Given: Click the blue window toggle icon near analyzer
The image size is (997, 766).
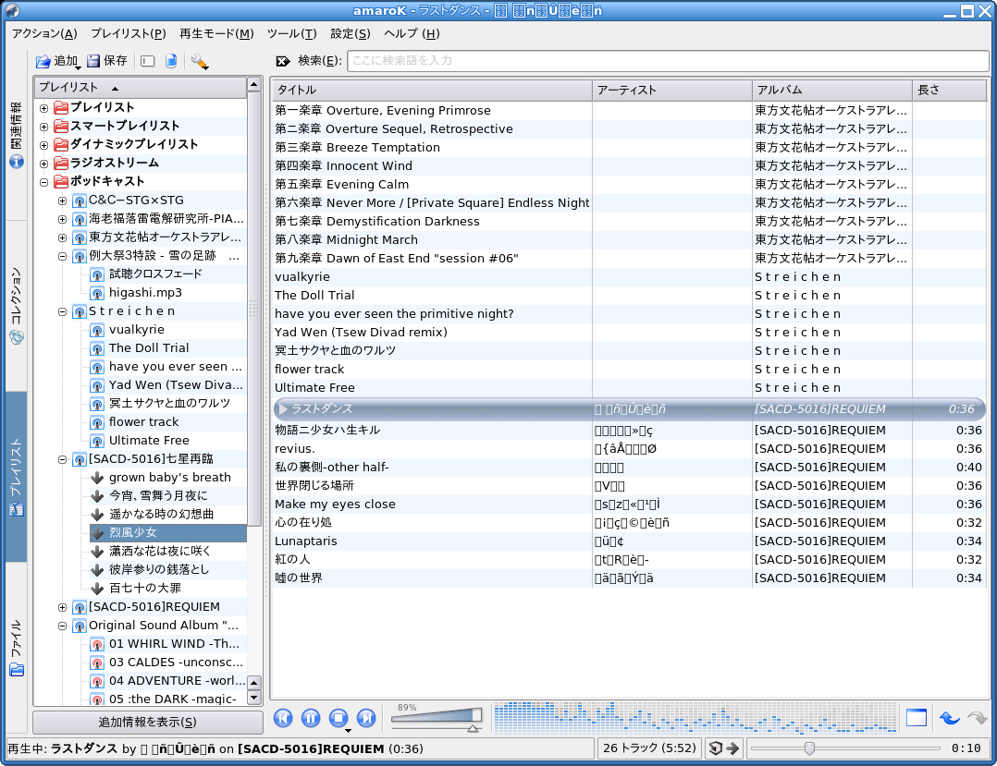Looking at the screenshot, I should 917,718.
